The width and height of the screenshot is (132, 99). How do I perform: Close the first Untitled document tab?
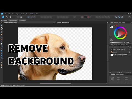55,22
